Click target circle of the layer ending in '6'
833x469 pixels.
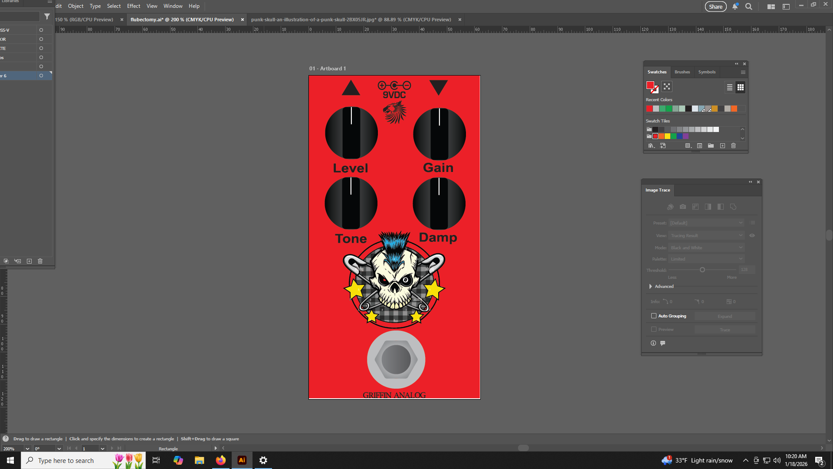tap(41, 76)
